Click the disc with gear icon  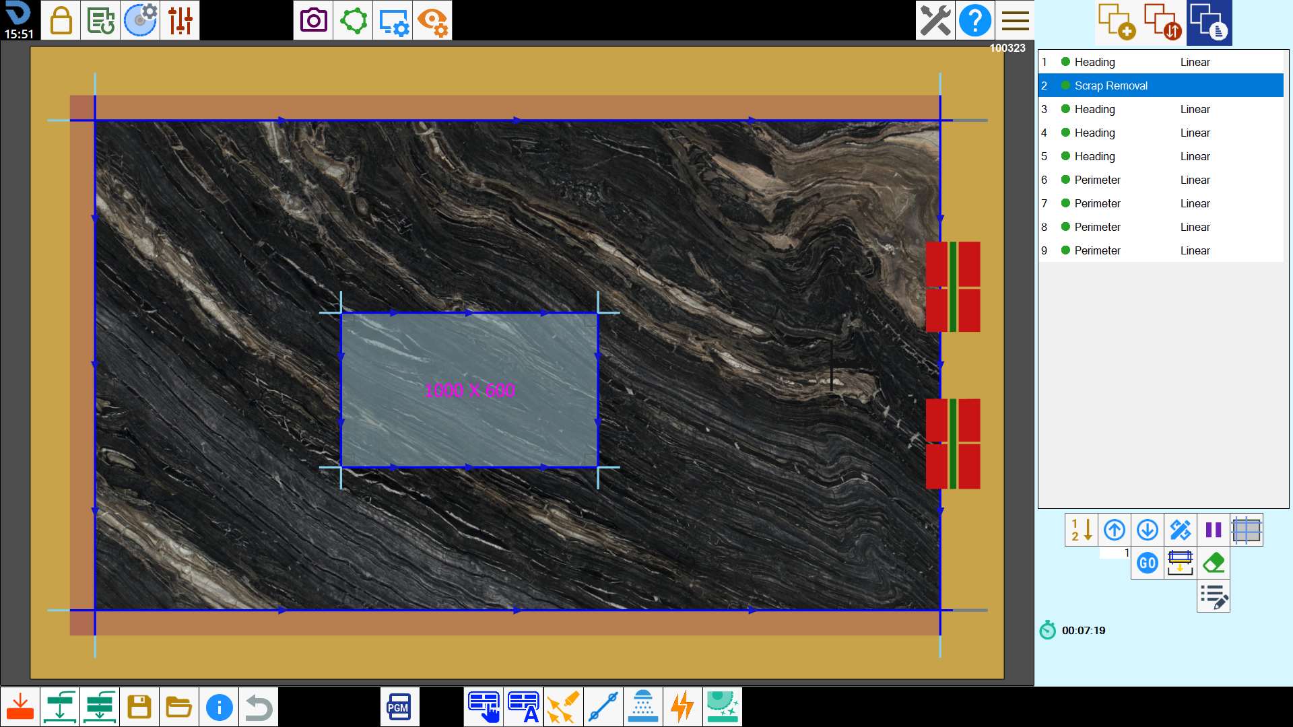point(140,20)
